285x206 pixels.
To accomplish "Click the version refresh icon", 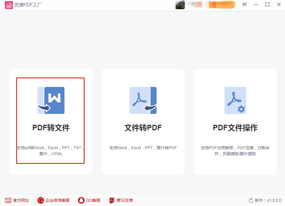I will pyautogui.click(x=251, y=200).
